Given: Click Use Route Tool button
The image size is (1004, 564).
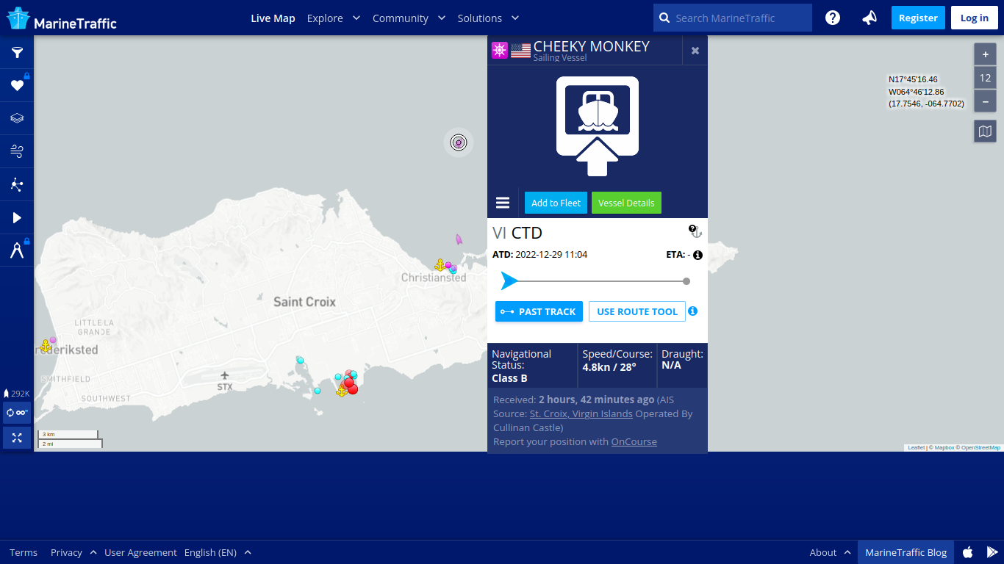Looking at the screenshot, I should (x=637, y=311).
